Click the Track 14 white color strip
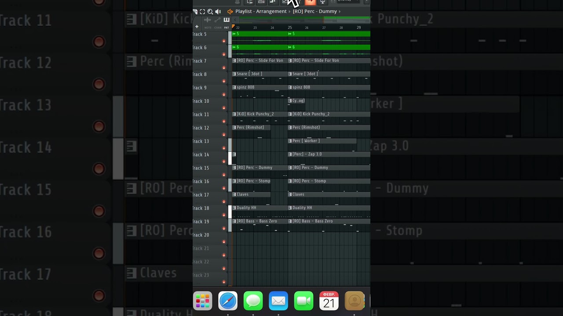The width and height of the screenshot is (563, 316). (230, 158)
